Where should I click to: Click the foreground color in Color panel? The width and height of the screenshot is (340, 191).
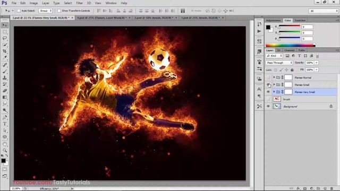268,27
